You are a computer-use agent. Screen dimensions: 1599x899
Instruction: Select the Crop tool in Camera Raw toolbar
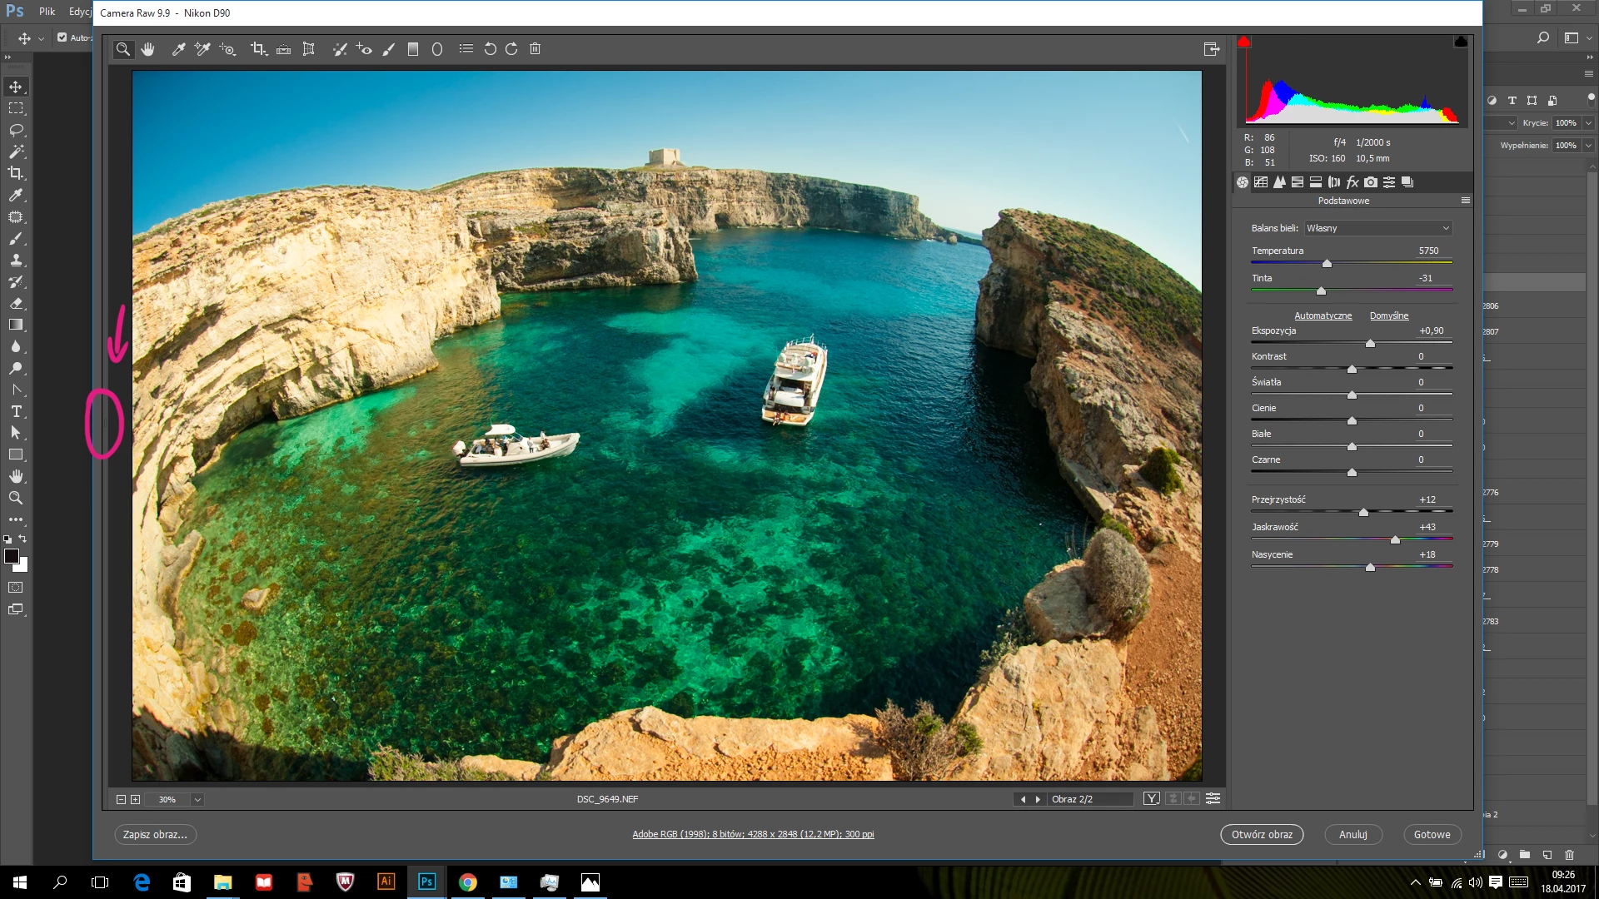[x=258, y=49]
